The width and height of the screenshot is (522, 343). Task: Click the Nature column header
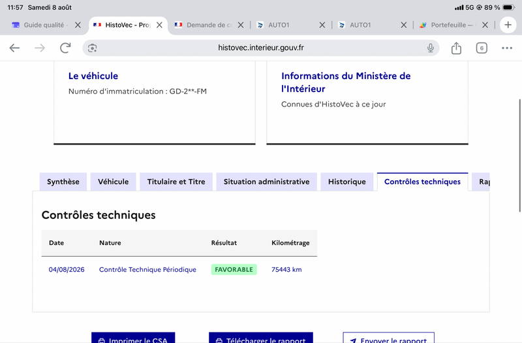click(110, 242)
